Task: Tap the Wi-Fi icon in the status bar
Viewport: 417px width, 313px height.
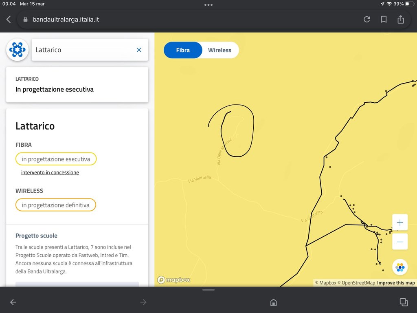Action: coord(389,4)
